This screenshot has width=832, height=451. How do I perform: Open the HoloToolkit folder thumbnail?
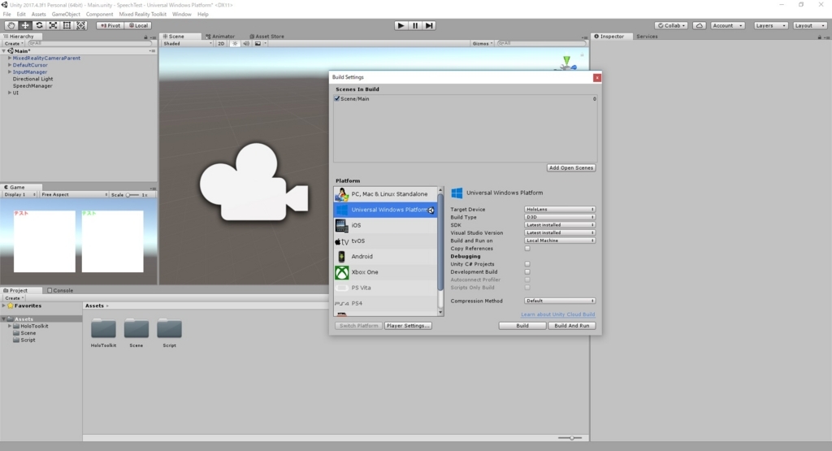pyautogui.click(x=103, y=329)
